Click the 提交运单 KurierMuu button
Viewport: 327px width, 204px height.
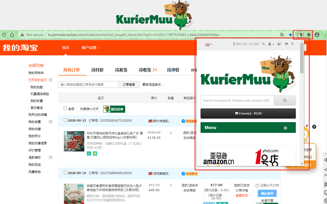pyautogui.click(x=114, y=109)
